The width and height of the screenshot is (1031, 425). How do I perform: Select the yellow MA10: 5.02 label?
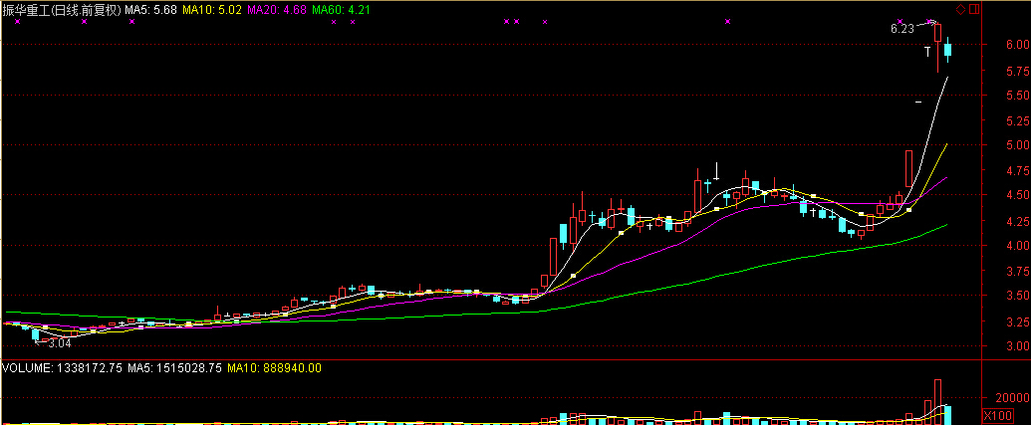point(212,10)
